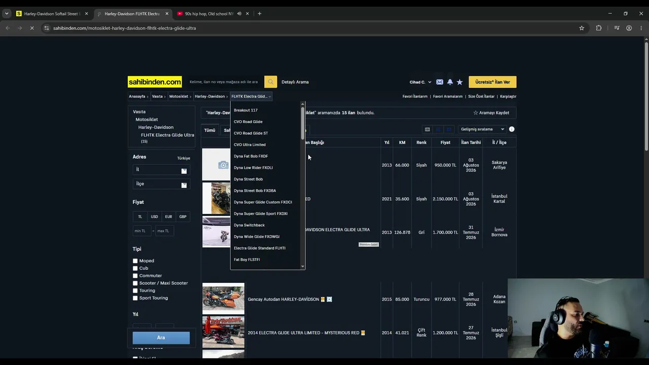649x365 pixels.
Task: Click the camera placeholder on first listing
Action: coord(223,165)
